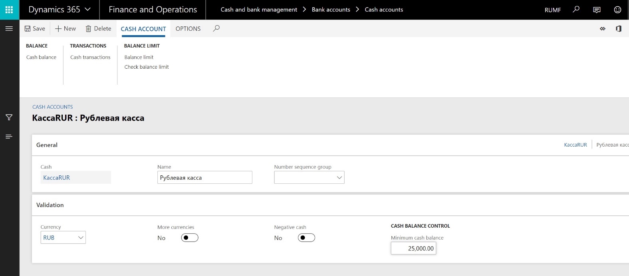This screenshot has width=629, height=276.
Task: Show the related information list icon
Action: (x=9, y=137)
